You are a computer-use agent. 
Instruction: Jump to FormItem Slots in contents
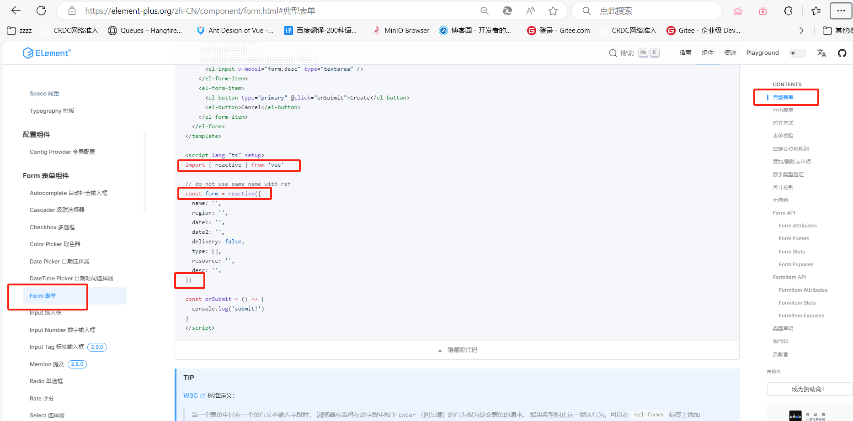point(797,303)
